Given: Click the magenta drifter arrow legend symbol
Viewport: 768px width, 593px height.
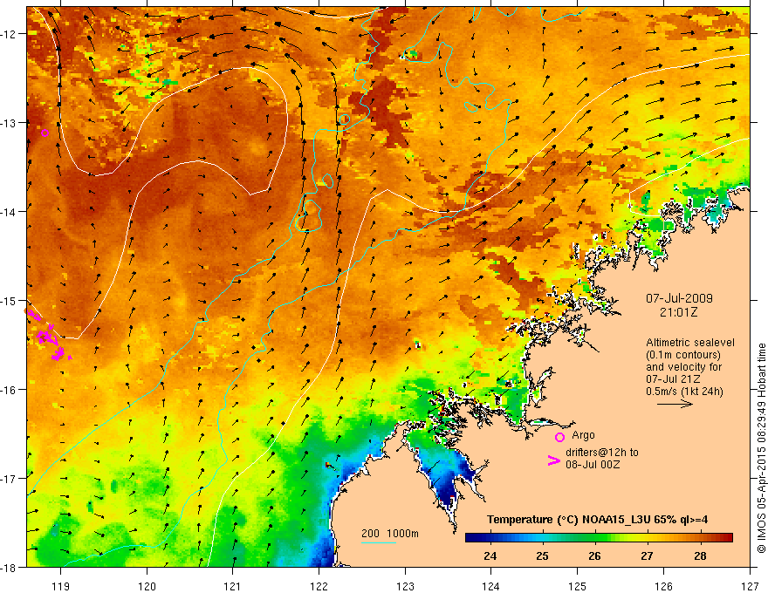Looking at the screenshot, I should 554,460.
